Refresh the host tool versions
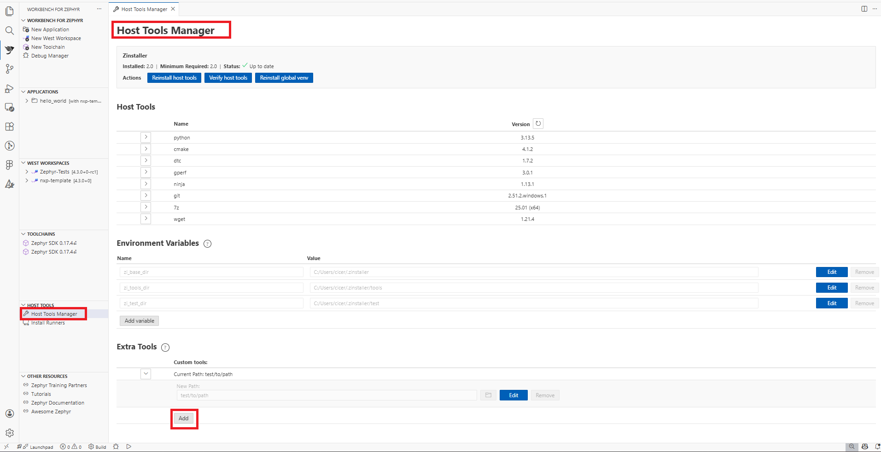 coord(538,123)
